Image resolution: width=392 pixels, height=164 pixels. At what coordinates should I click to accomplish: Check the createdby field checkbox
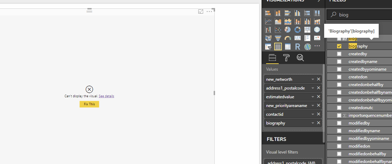tap(339, 54)
